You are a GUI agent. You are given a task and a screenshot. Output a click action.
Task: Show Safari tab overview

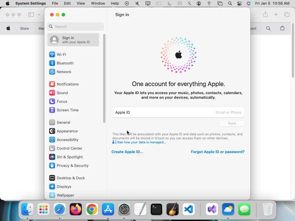click(x=287, y=14)
